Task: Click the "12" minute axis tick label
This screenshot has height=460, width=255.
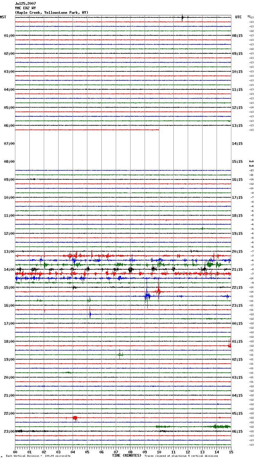Action: tap(188, 452)
